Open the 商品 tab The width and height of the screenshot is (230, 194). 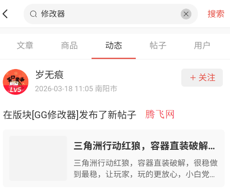tap(69, 46)
